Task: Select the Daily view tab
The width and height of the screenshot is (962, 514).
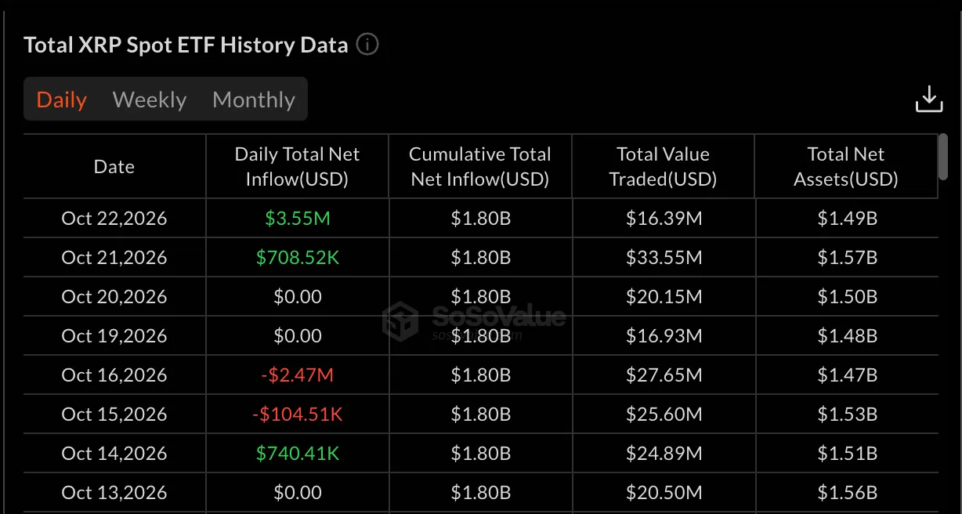Action: [x=62, y=100]
